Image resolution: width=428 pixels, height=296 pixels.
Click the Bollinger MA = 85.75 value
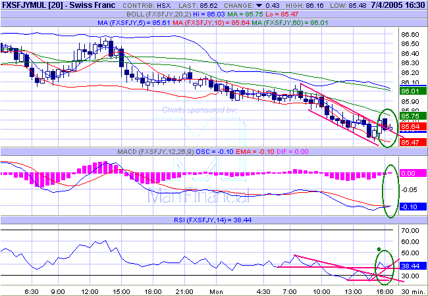point(246,14)
